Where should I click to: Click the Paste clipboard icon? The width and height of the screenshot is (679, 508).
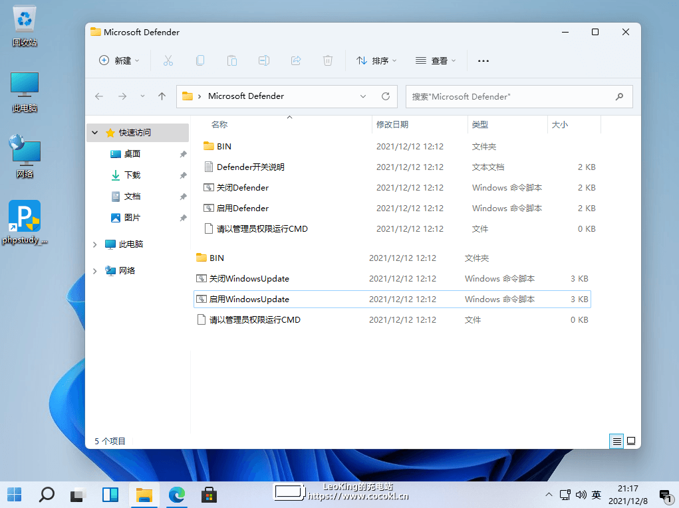[x=232, y=60]
